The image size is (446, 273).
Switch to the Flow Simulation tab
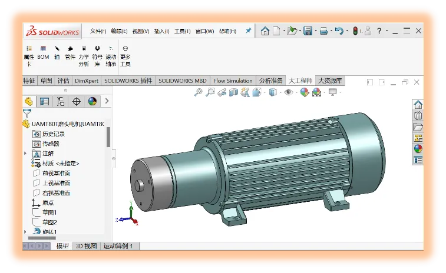(x=233, y=81)
